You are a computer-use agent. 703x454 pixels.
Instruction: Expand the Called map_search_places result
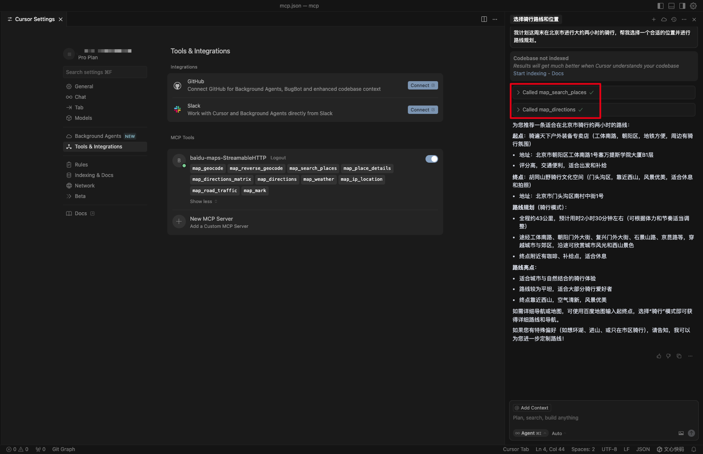(554, 92)
